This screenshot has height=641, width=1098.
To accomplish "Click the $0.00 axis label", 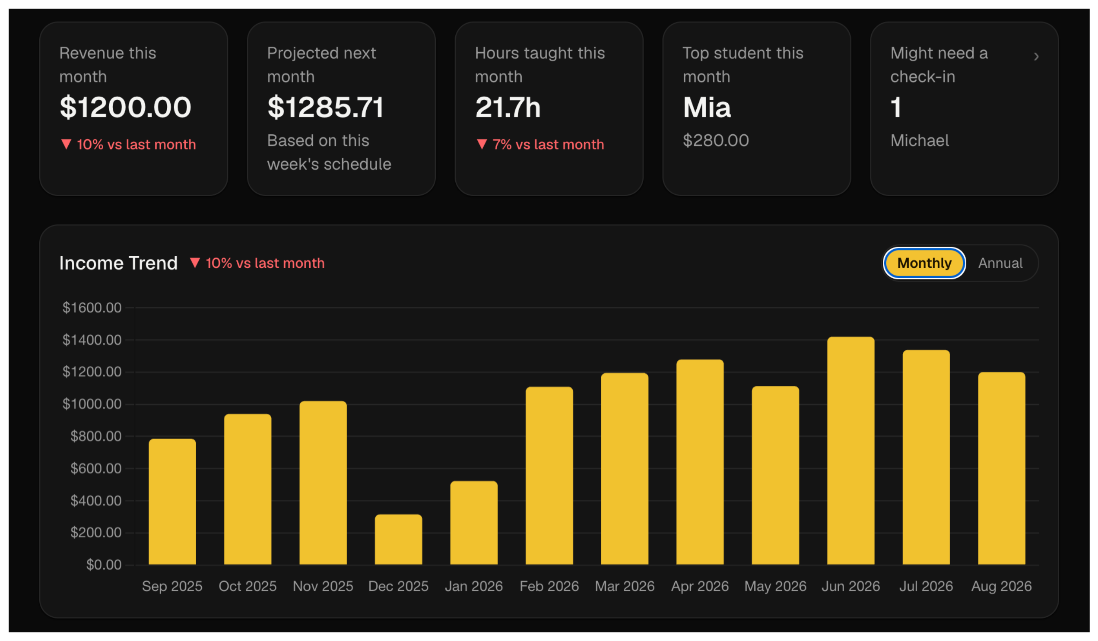I will pos(104,565).
